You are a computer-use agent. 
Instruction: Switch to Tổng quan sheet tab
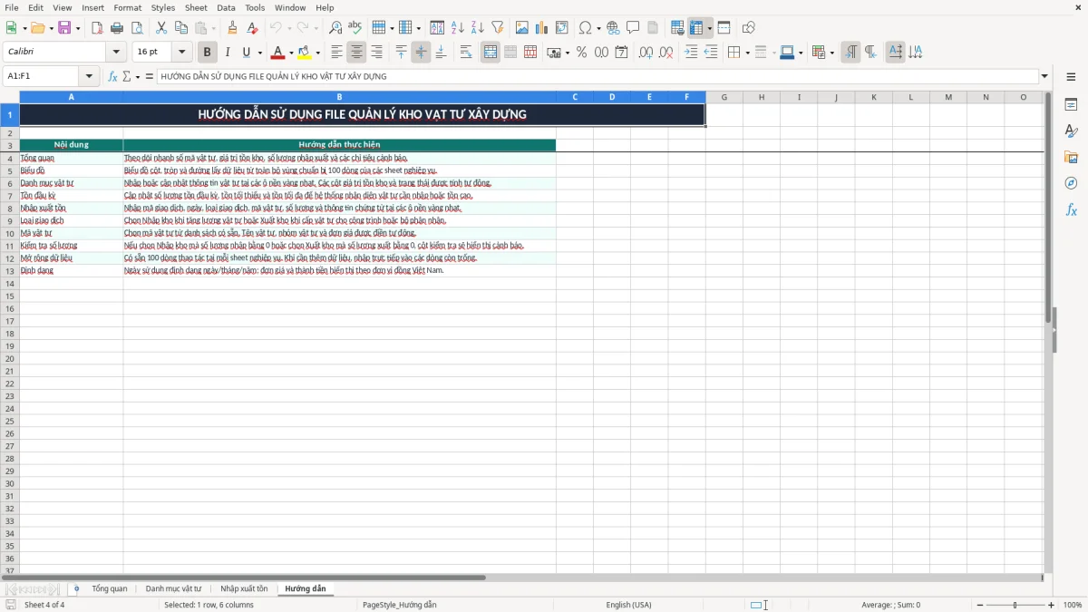(110, 589)
